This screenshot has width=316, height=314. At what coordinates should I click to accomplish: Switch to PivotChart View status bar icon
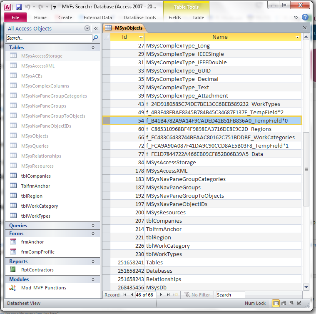click(291, 303)
